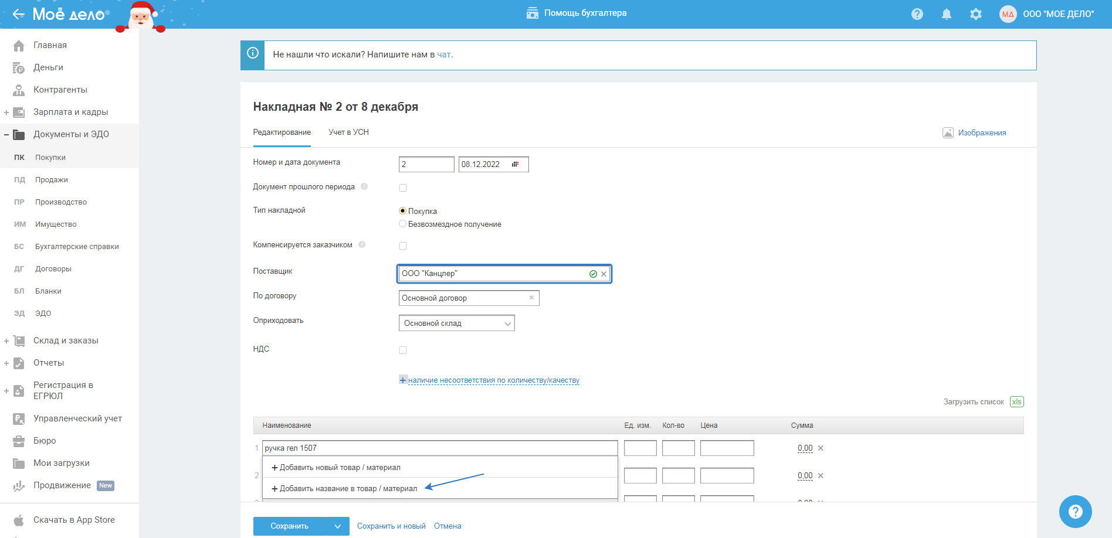The image size is (1112, 538).
Task: Click the Помощь бухгалтера icon
Action: tap(533, 13)
